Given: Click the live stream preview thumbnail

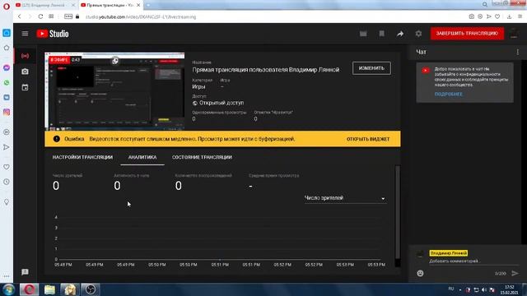Looking at the screenshot, I should [114, 91].
